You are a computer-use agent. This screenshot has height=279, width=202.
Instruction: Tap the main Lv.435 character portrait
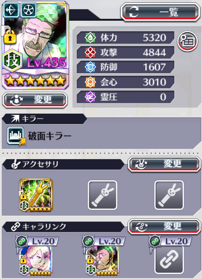coord(36,45)
